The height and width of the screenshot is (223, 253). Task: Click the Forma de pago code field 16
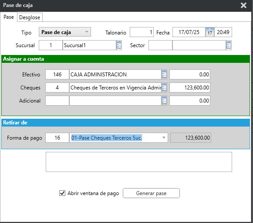(57, 137)
